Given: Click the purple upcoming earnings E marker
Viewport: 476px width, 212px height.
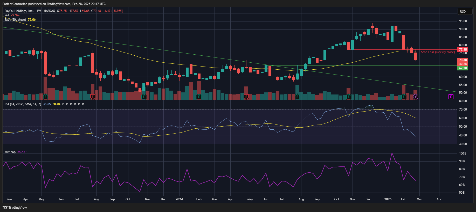Looking at the screenshot, I should pyautogui.click(x=451, y=97).
